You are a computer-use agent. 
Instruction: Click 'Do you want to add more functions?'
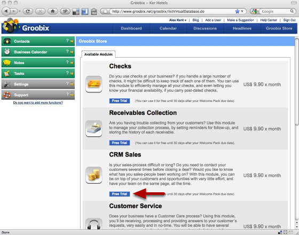point(38,103)
